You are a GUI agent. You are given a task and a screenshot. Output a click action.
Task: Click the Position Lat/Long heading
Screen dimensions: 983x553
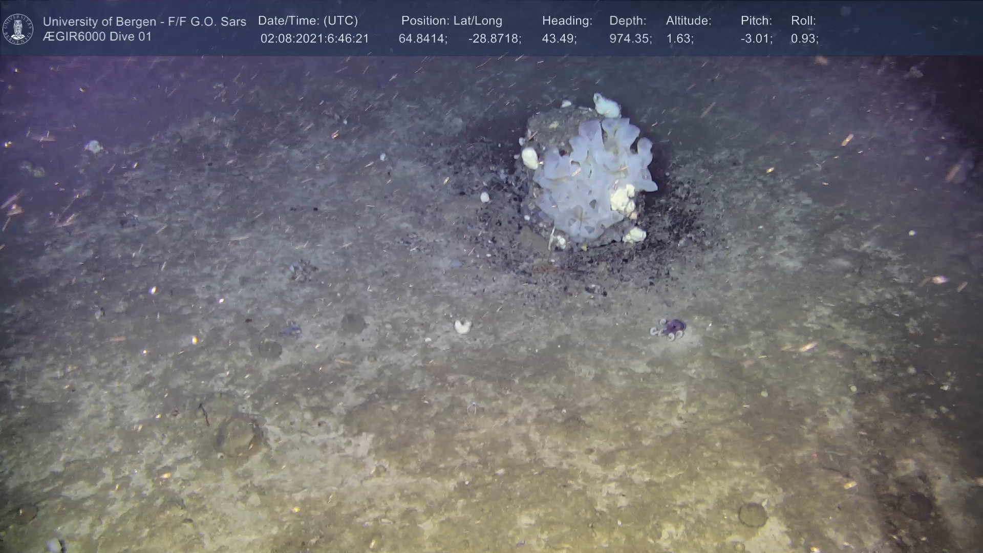(451, 21)
